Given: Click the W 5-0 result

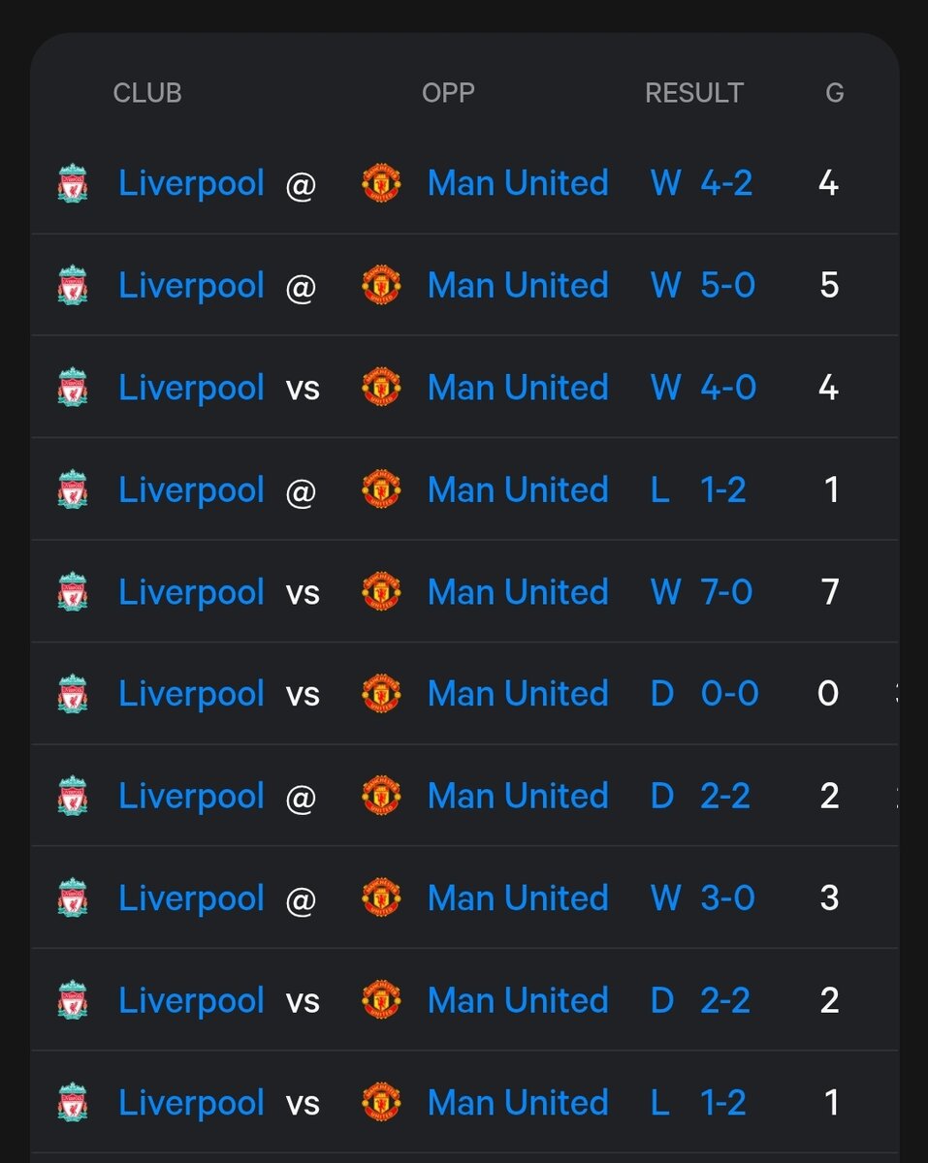Looking at the screenshot, I should 702,286.
